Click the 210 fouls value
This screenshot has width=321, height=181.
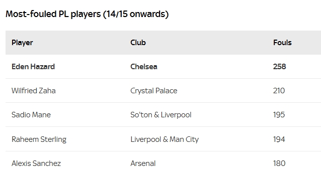click(279, 91)
